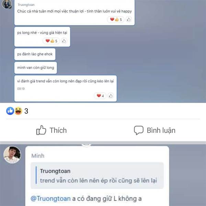Screen dimensions: 206x206
Task: Click laughing Haha reaction emoji
Action: (18, 111)
